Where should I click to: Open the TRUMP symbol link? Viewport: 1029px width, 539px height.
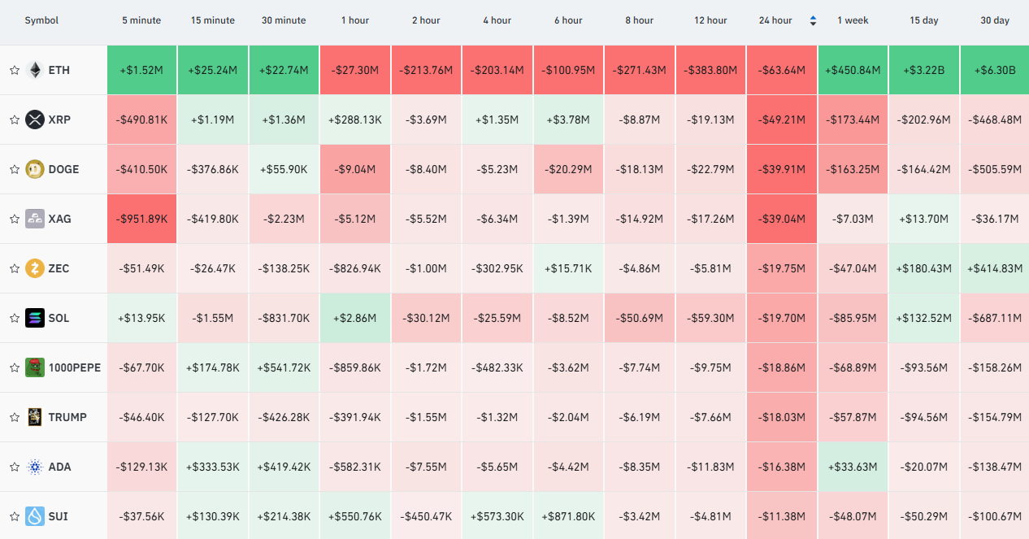pos(67,418)
